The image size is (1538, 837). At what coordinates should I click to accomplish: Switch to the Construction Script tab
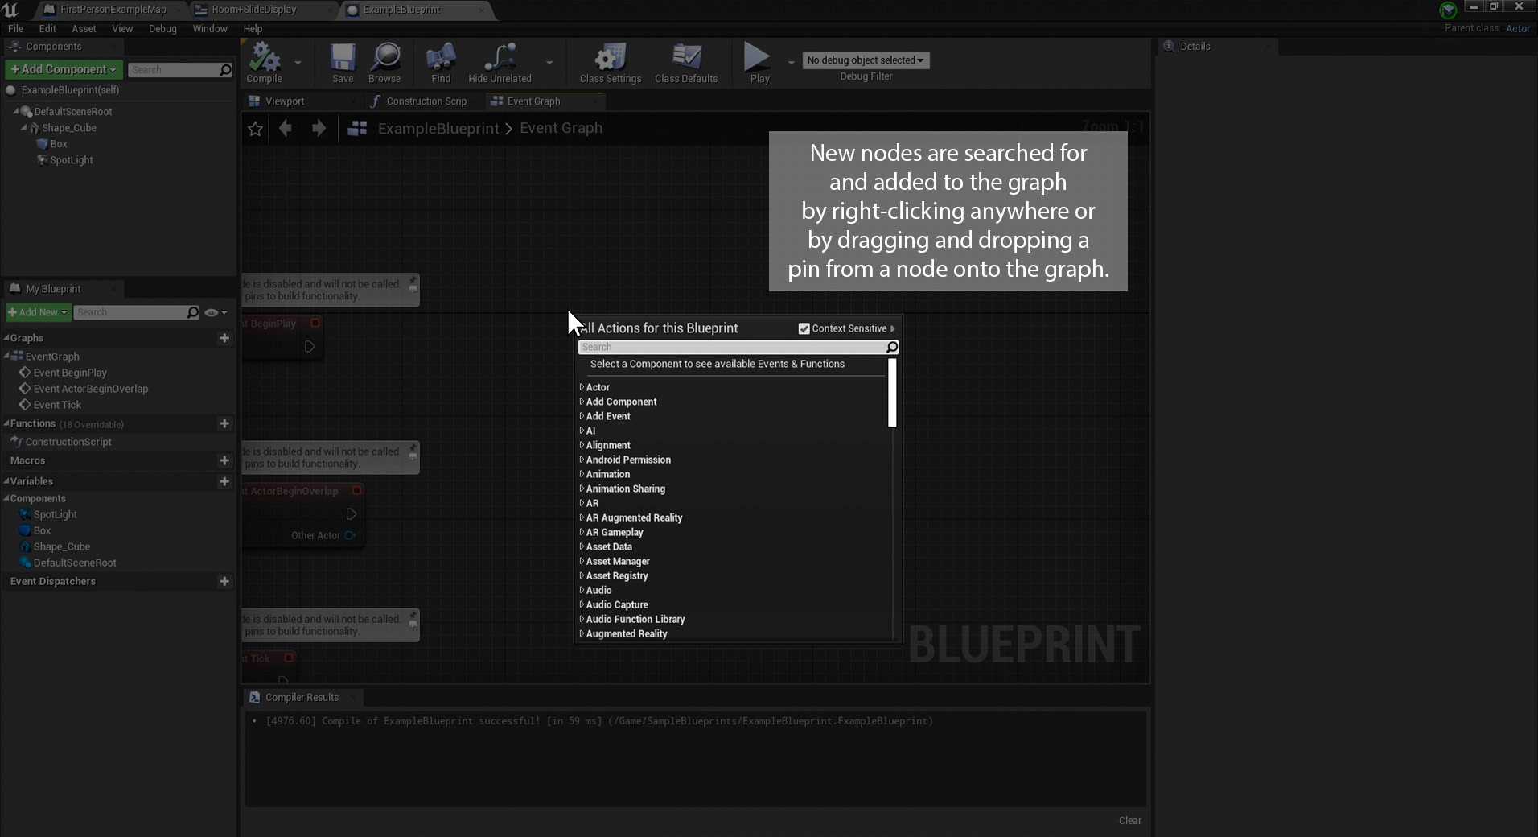[426, 101]
